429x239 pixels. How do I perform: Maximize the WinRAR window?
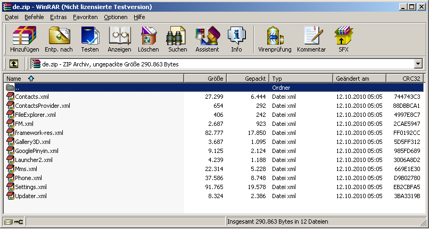[411, 7]
